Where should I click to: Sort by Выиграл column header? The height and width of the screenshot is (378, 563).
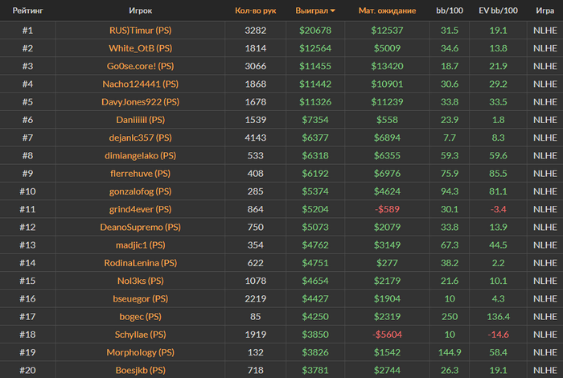(x=312, y=10)
